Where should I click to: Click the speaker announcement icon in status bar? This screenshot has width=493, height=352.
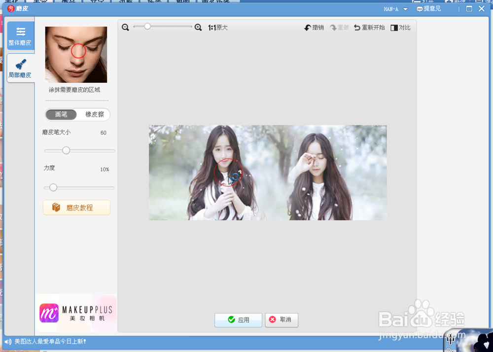(8, 341)
